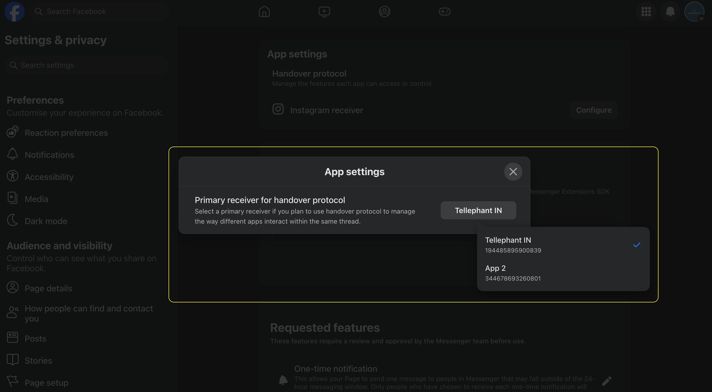
Task: Open the Gaming icon in top navigation
Action: tap(444, 11)
